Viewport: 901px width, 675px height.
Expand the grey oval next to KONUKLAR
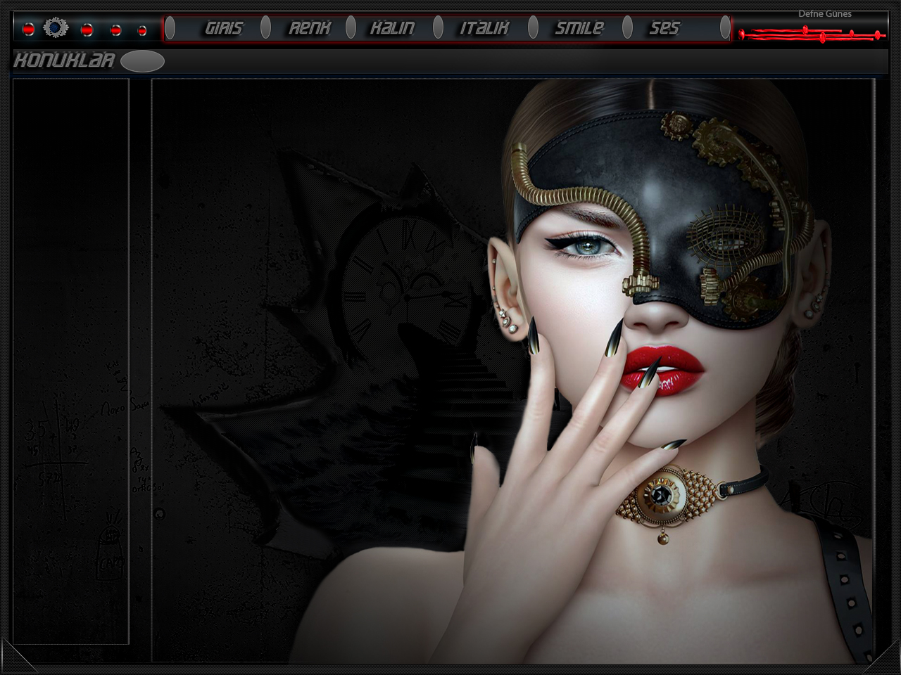(x=142, y=61)
